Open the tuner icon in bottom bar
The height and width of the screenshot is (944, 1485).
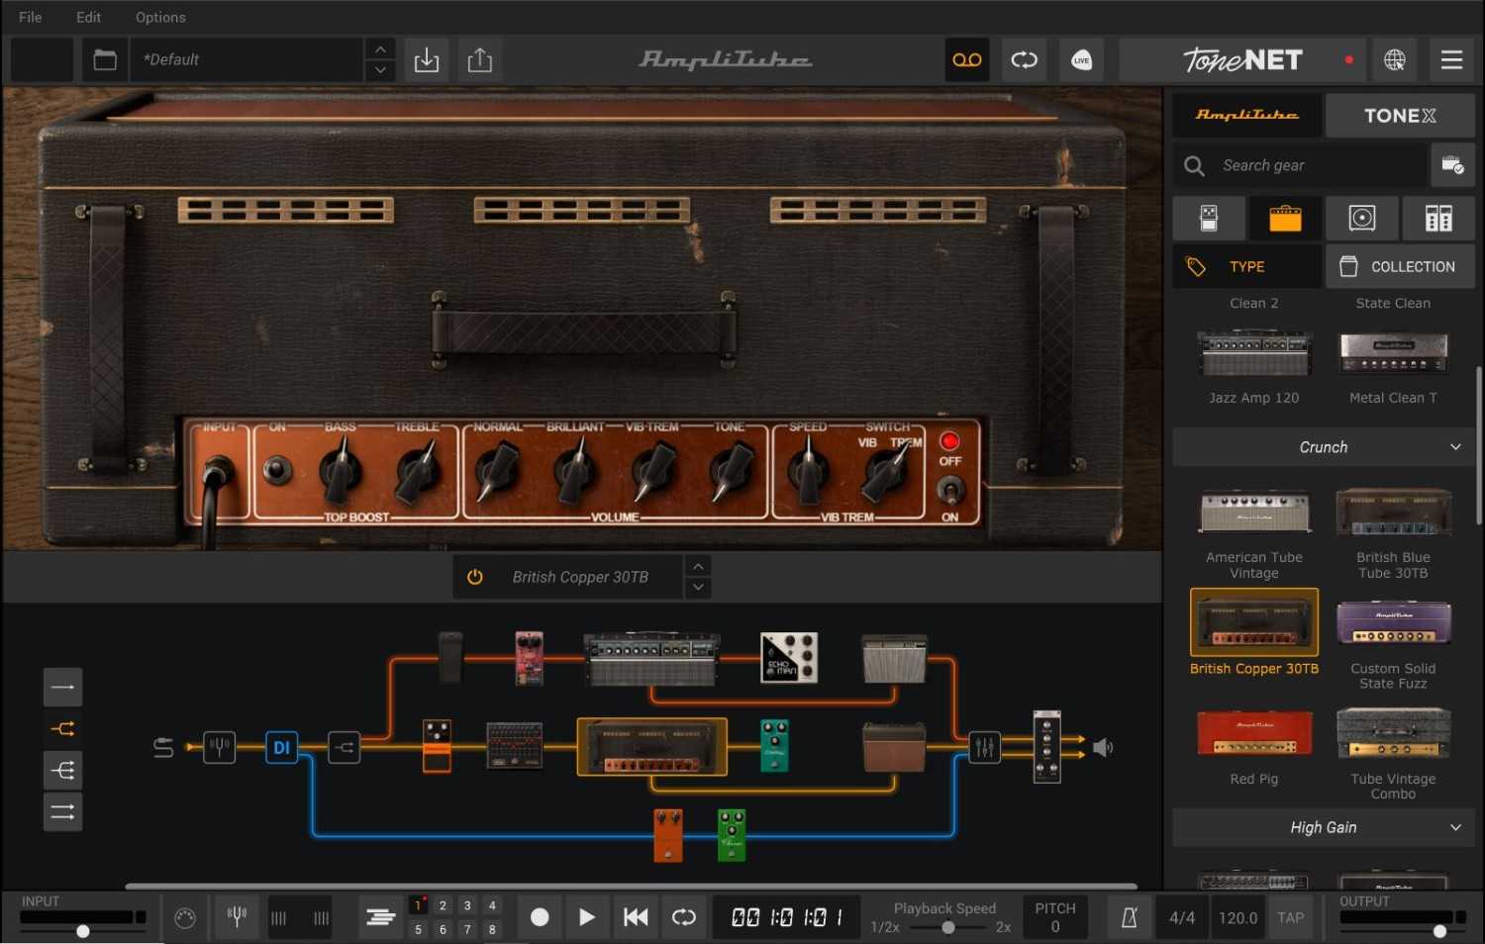pyautogui.click(x=237, y=917)
